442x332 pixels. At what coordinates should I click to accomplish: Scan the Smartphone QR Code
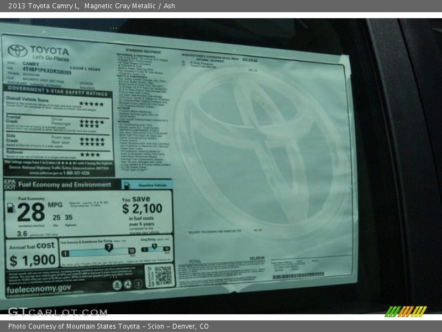(163, 276)
